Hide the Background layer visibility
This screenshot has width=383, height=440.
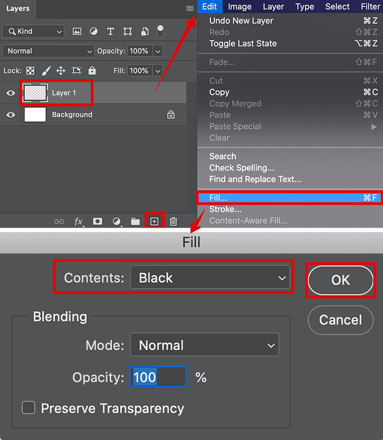point(10,114)
